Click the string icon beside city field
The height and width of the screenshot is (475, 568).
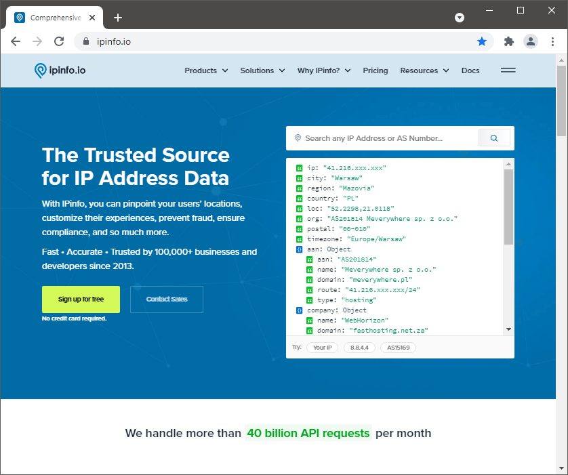point(299,178)
